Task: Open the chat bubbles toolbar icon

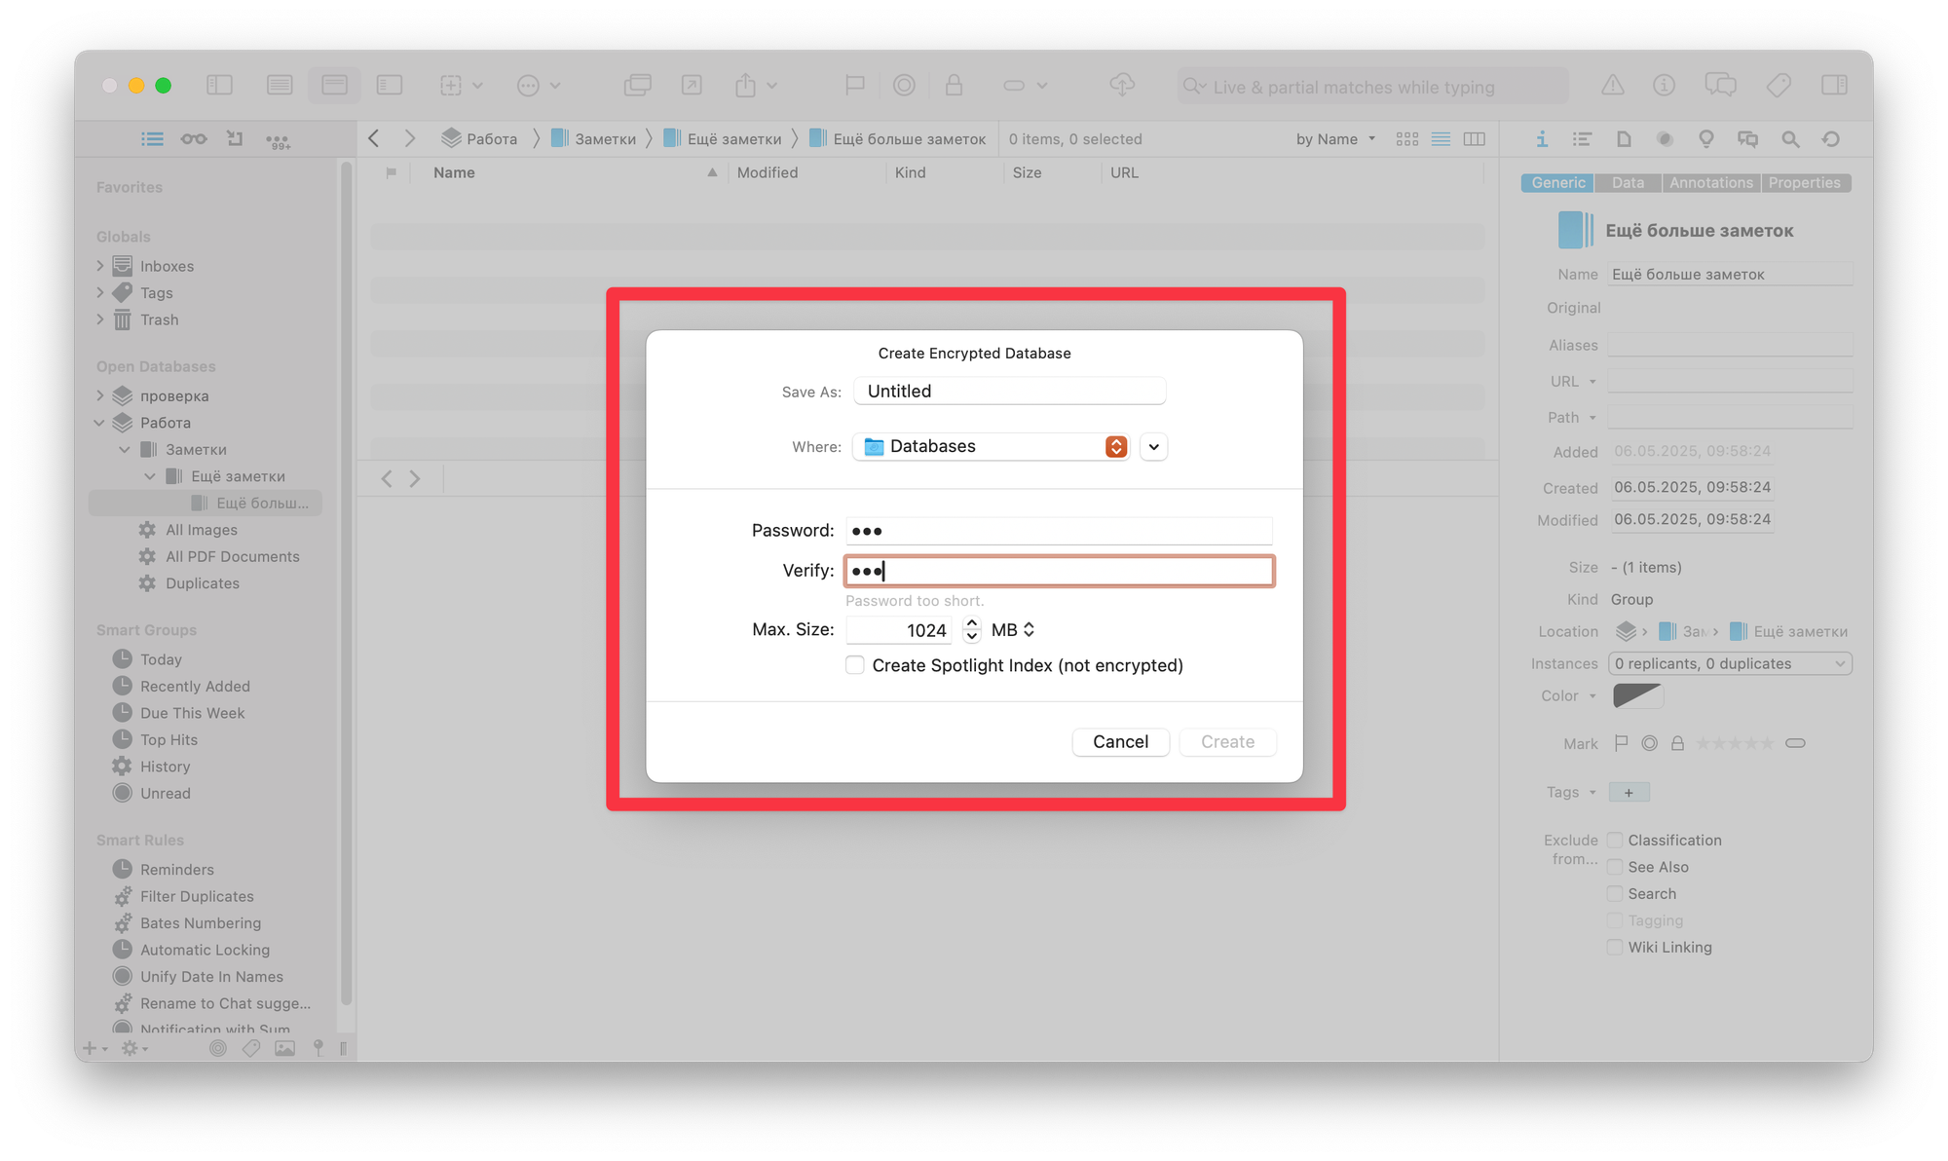Action: pos(1720,86)
